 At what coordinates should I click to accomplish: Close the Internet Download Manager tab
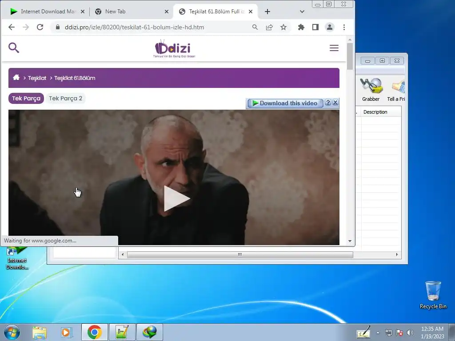[83, 12]
